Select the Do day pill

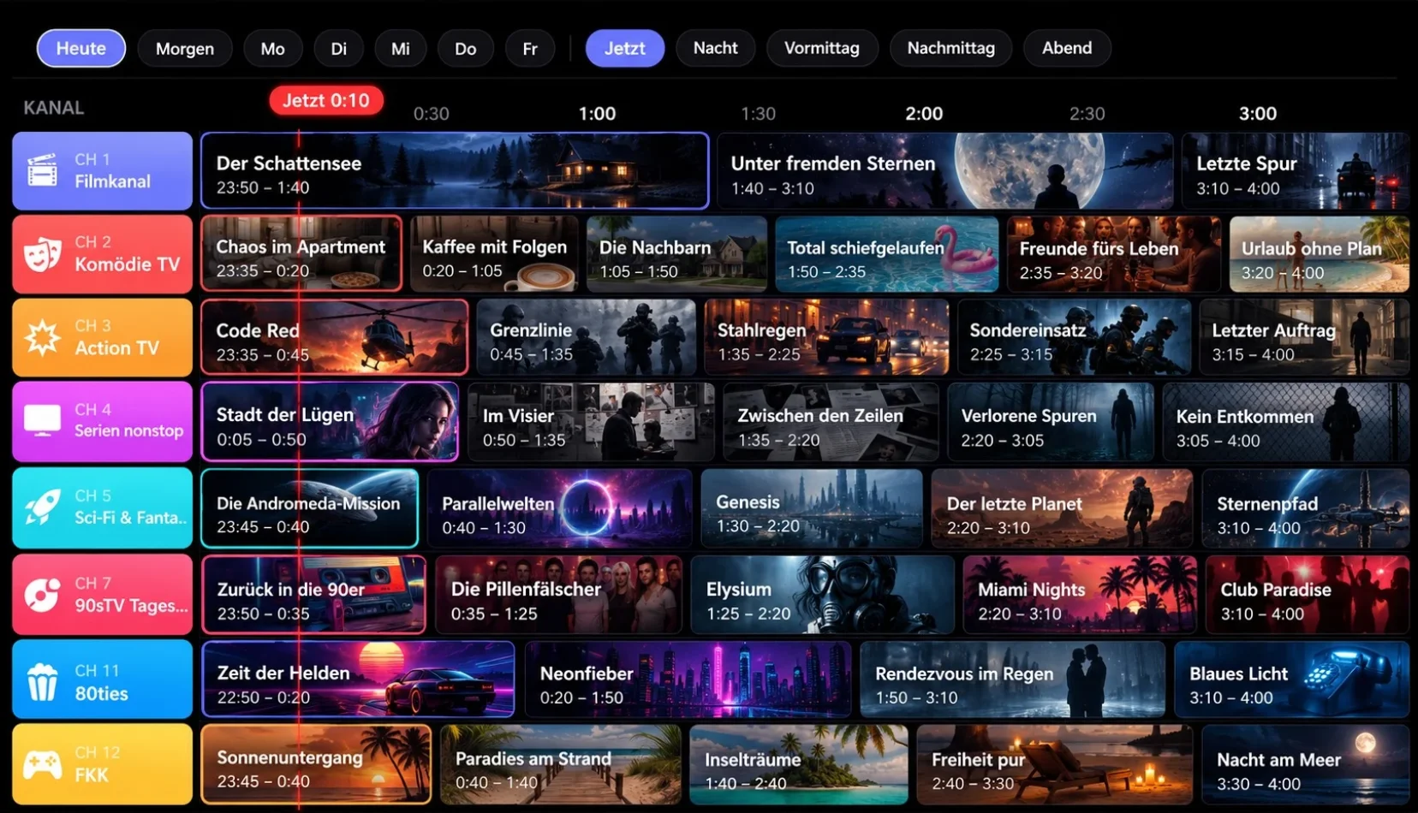[x=466, y=48]
